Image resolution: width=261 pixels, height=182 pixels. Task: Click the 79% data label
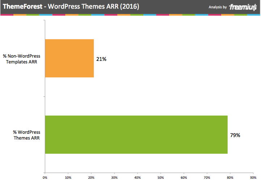(x=235, y=135)
